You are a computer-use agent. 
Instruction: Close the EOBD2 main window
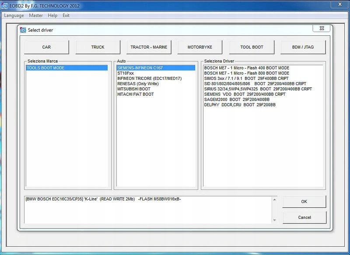click(x=340, y=4)
